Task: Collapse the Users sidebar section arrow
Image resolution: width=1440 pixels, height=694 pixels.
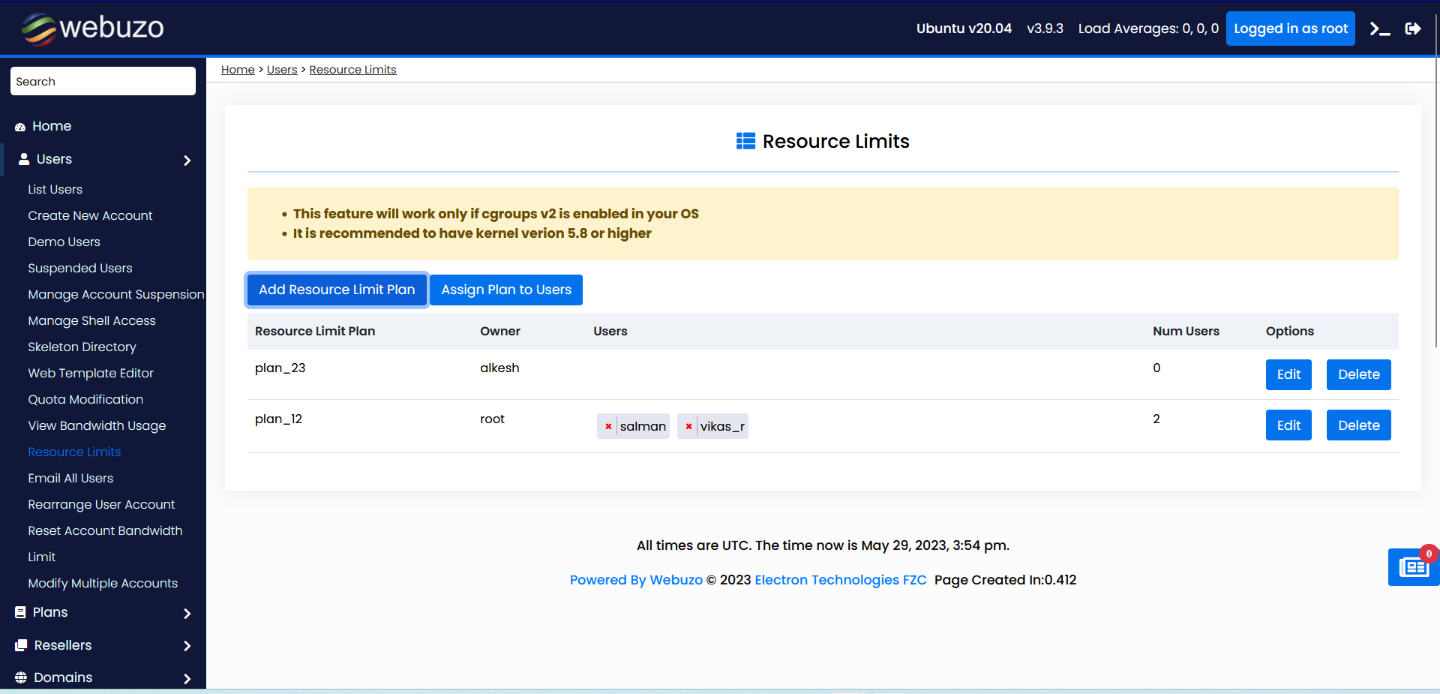Action: (x=187, y=160)
